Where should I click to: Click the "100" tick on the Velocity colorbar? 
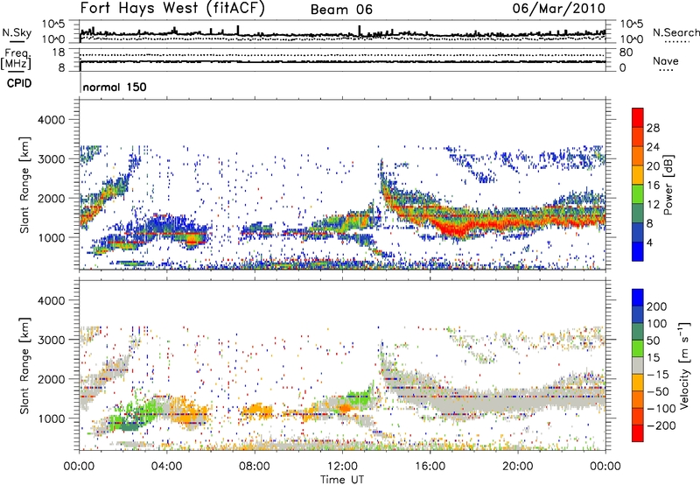(657, 324)
